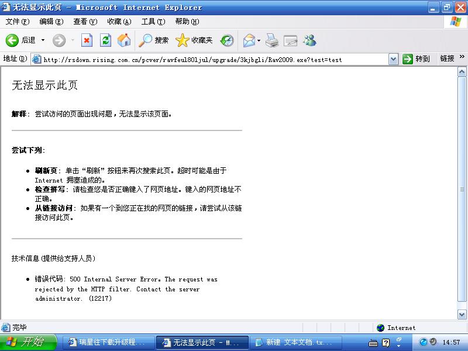Click the 开始 Start button
The image size is (468, 351).
pyautogui.click(x=28, y=342)
